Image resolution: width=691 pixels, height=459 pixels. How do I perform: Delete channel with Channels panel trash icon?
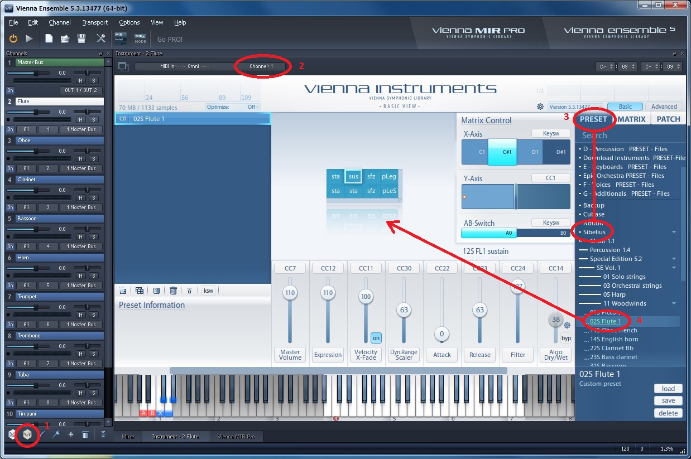coord(85,434)
